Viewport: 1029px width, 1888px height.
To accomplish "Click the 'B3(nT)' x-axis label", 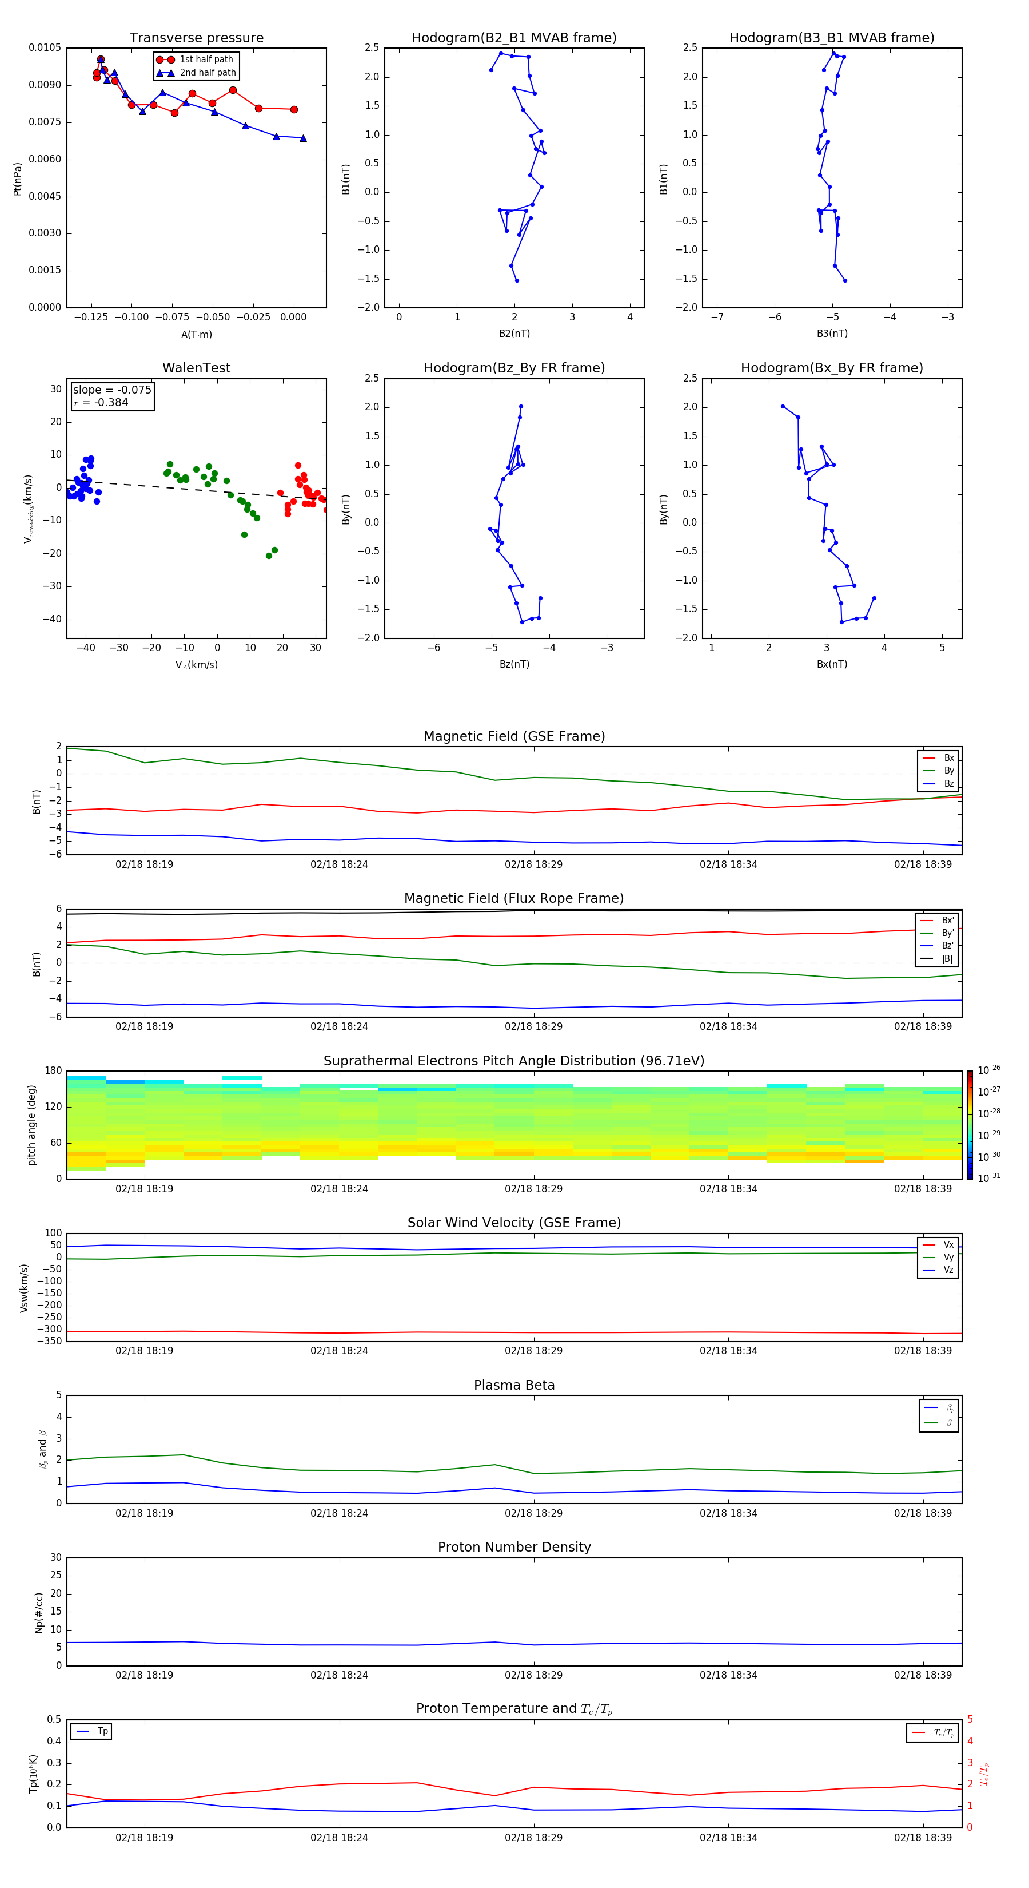I will tap(832, 334).
